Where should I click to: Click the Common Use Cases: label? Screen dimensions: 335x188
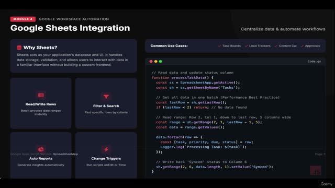[x=169, y=46]
